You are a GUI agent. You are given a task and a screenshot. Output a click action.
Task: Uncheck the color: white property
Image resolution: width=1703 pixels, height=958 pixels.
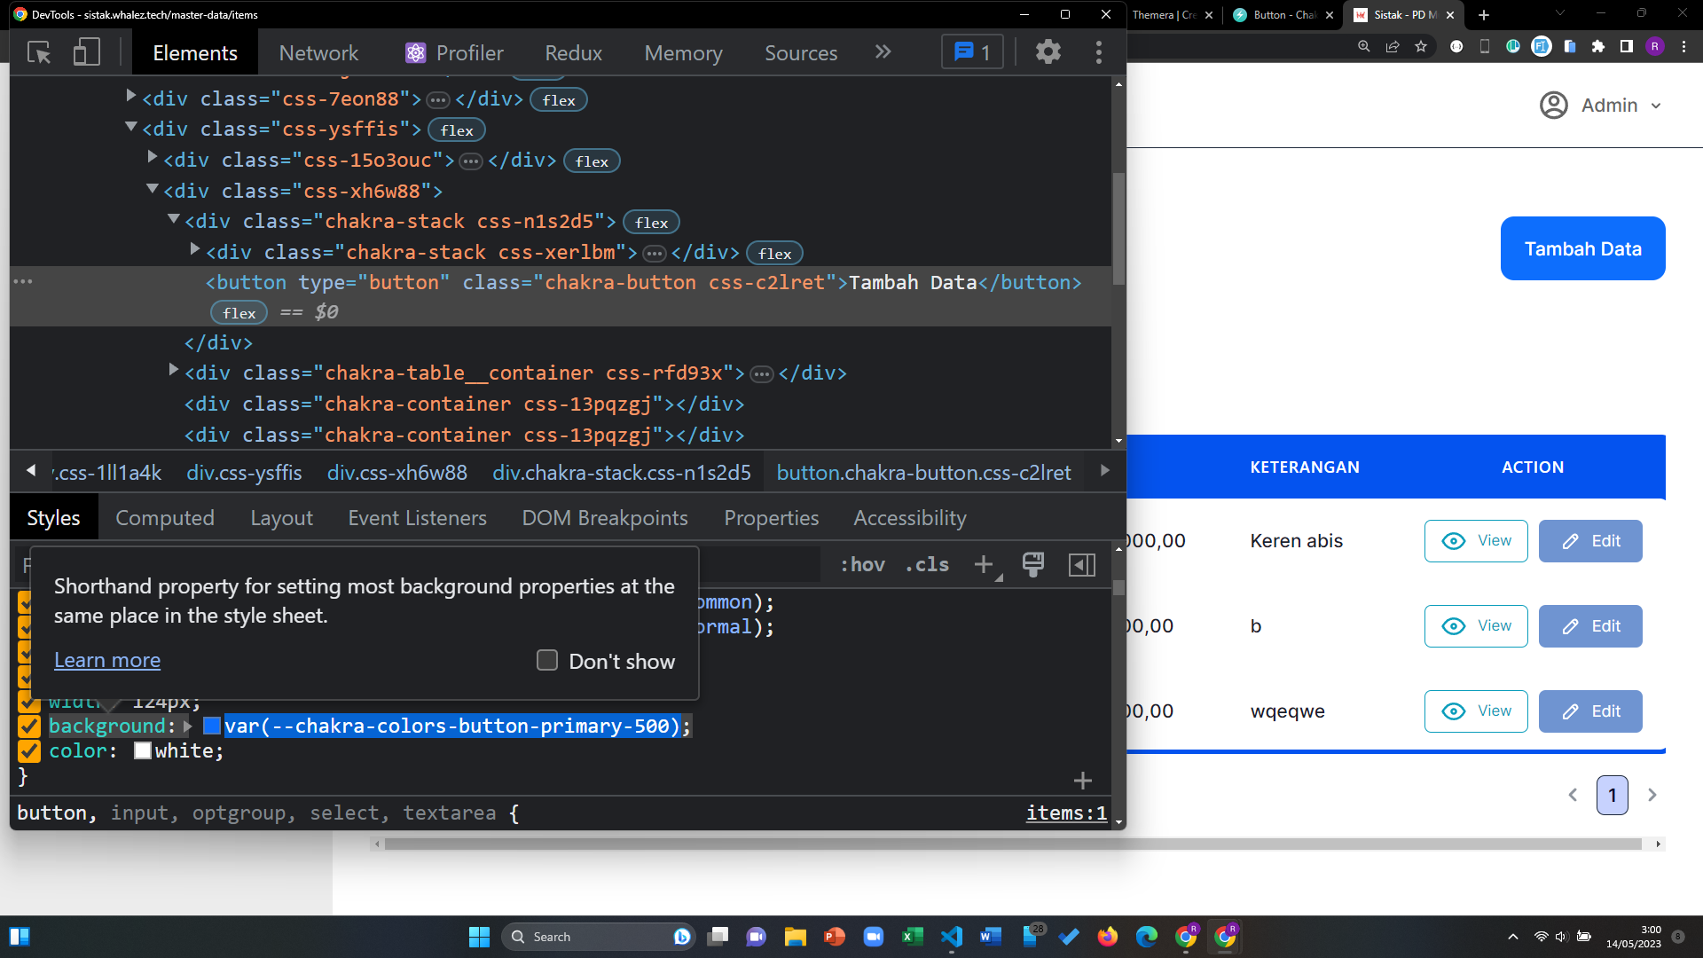(x=28, y=750)
